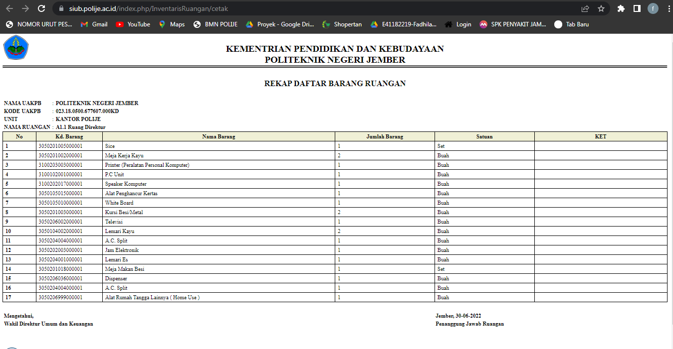Select the Jam Elektronik cell
Viewport: 673px width, 349px height.
pos(219,250)
